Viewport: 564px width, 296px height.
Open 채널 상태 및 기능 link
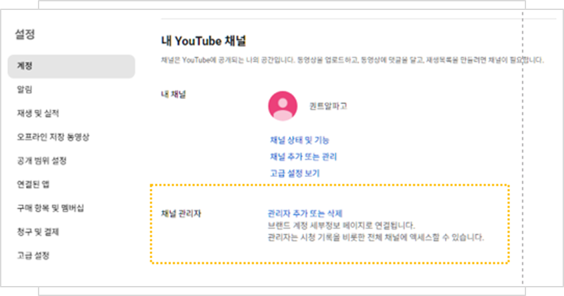(299, 140)
